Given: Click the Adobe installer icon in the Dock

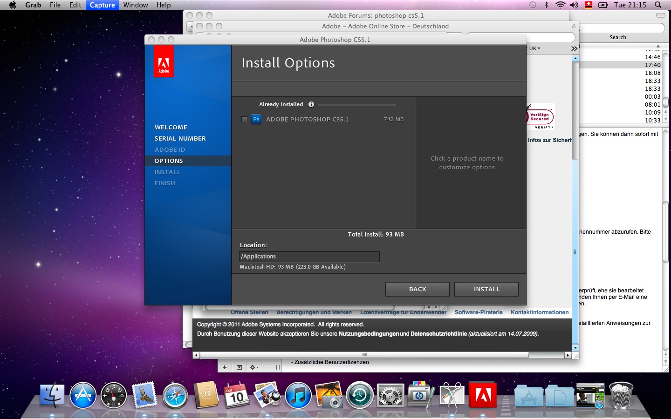Looking at the screenshot, I should [x=483, y=395].
